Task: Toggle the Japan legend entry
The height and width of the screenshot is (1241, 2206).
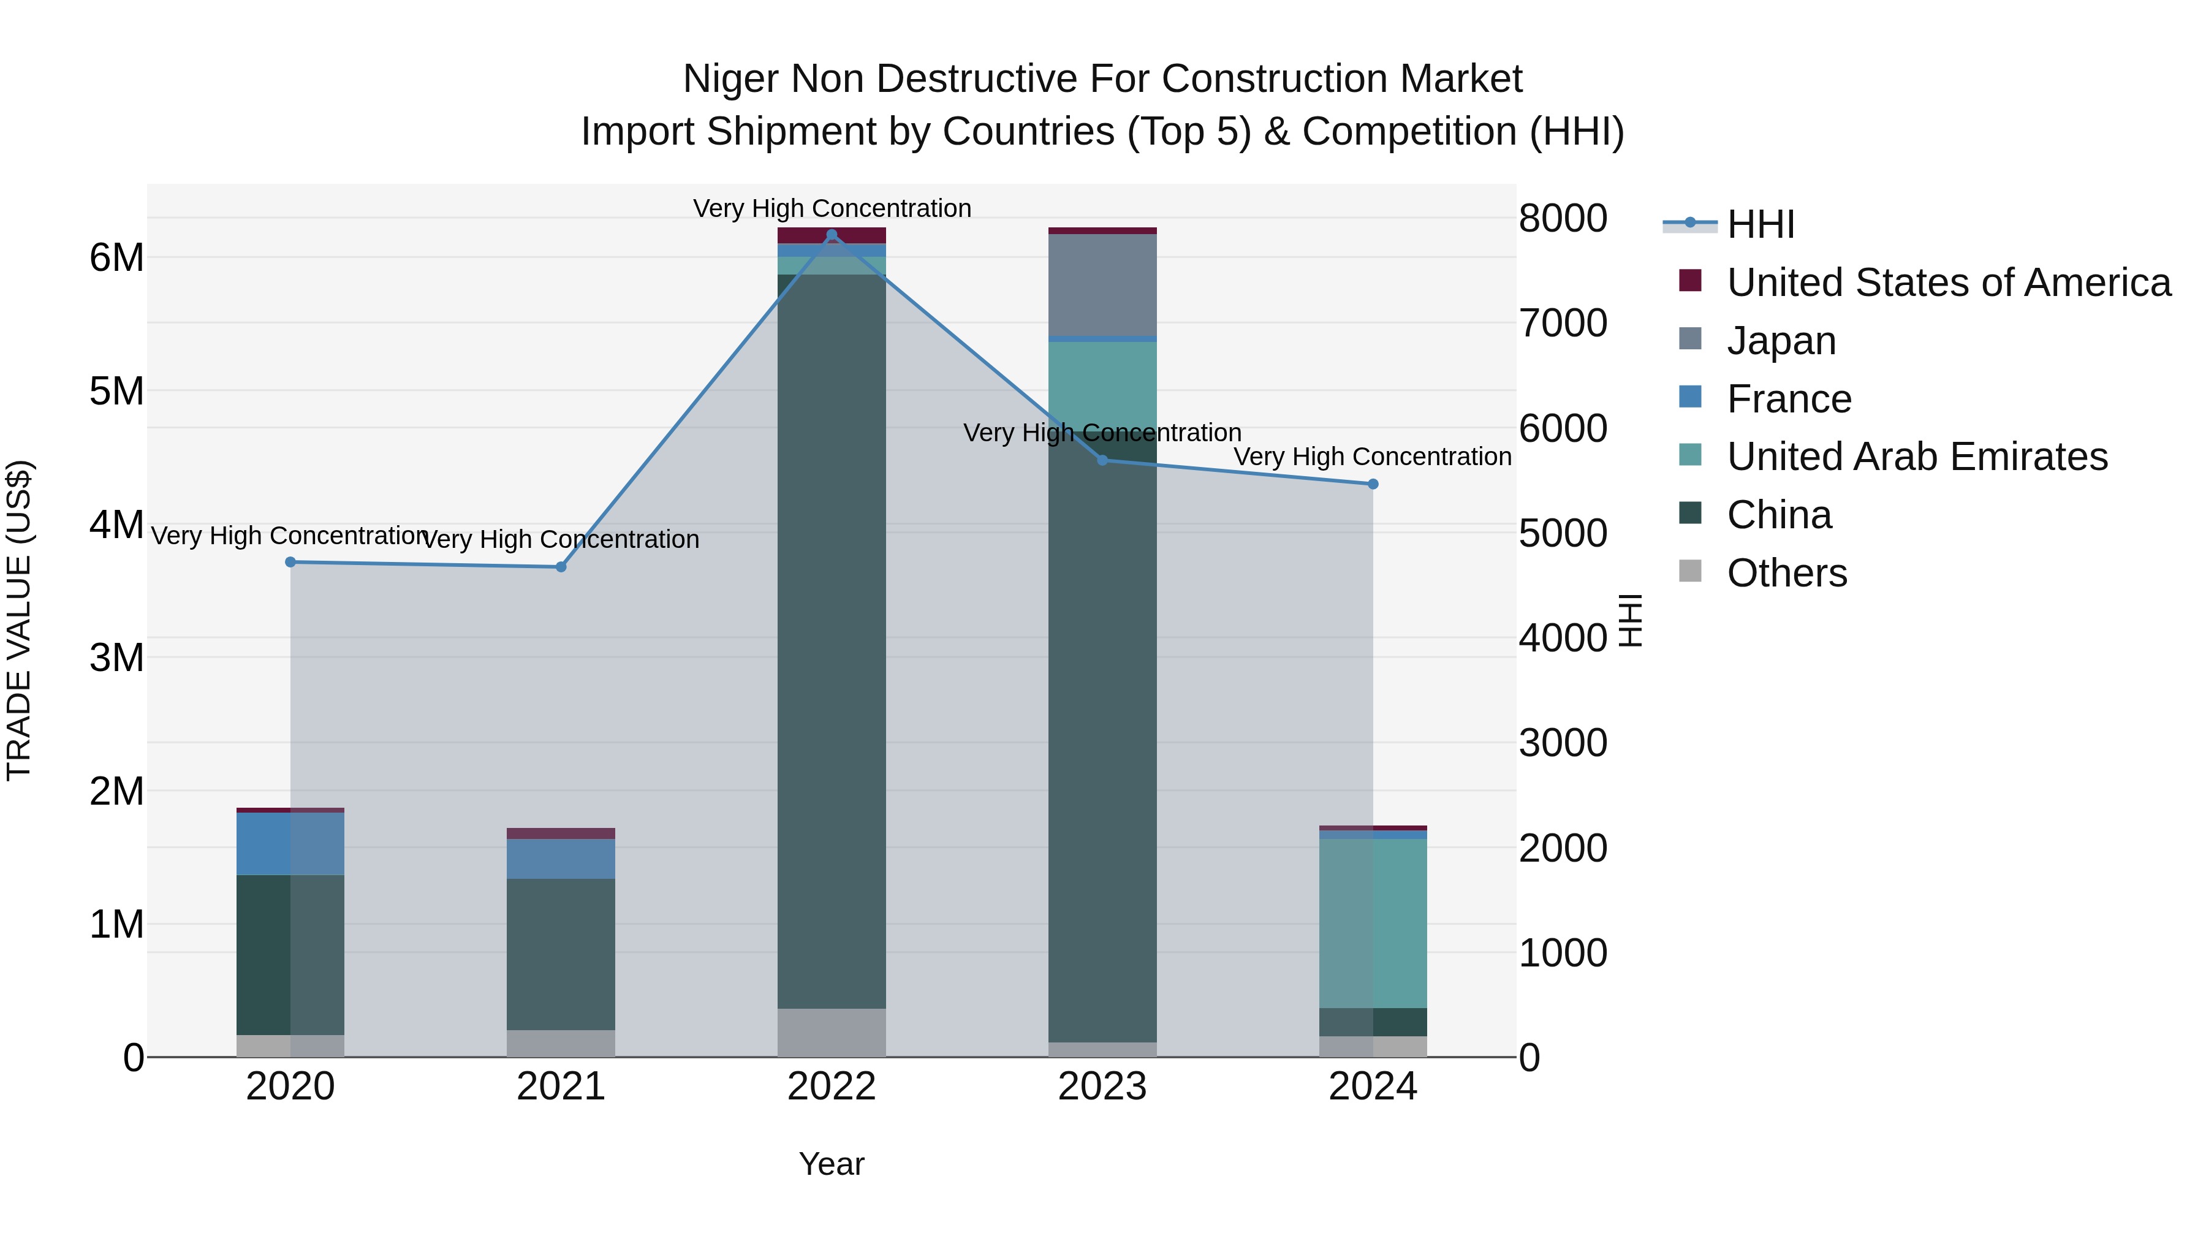Action: pos(1757,341)
